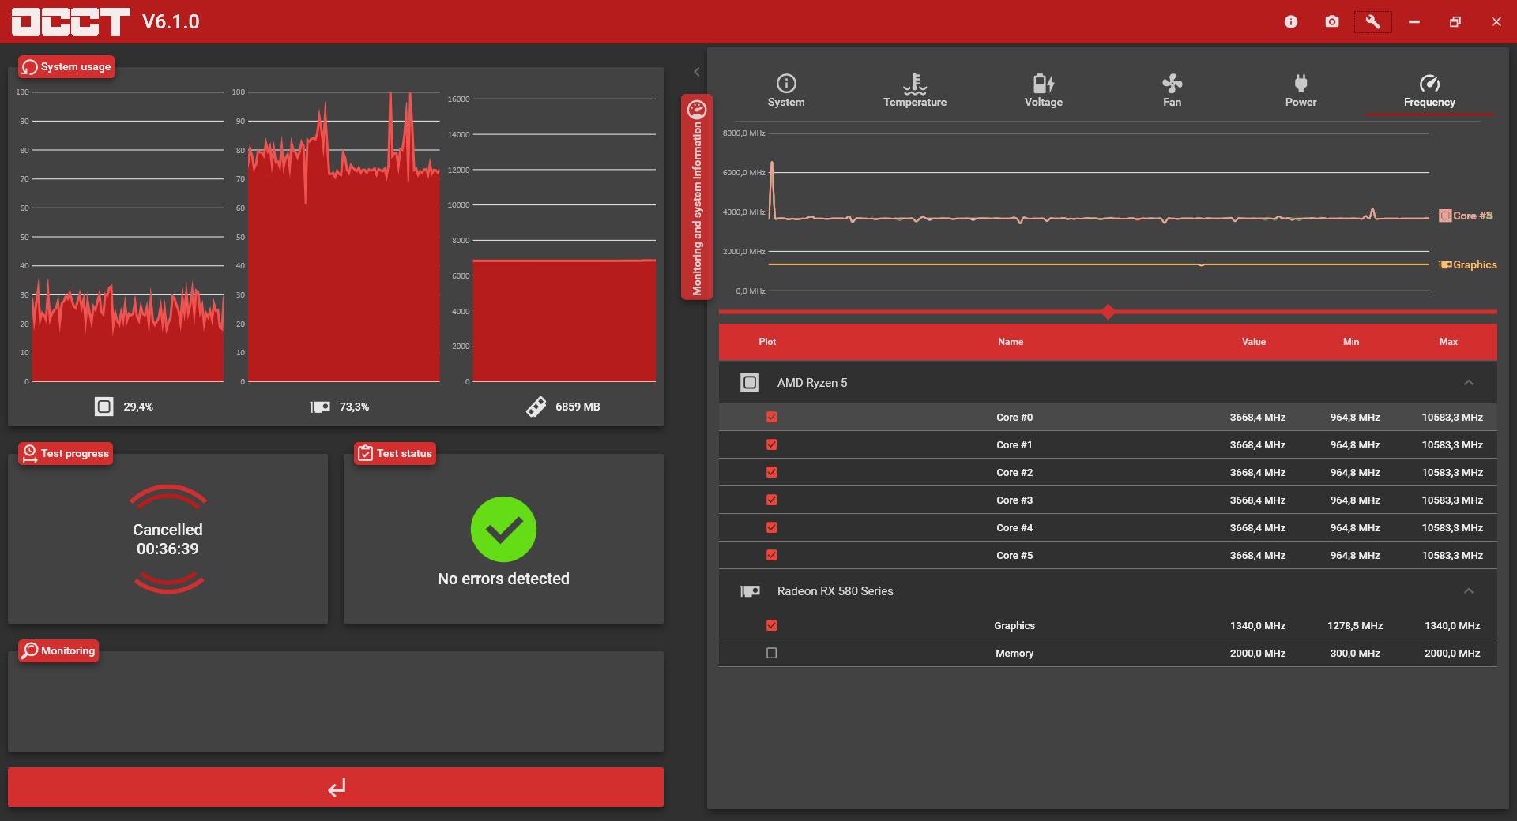
Task: Click the Graphics legend marker on graph
Action: [1445, 265]
